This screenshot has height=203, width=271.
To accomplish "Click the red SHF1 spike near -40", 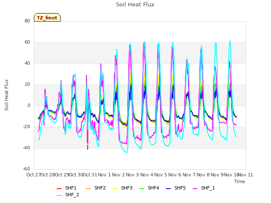I will tap(88, 147).
